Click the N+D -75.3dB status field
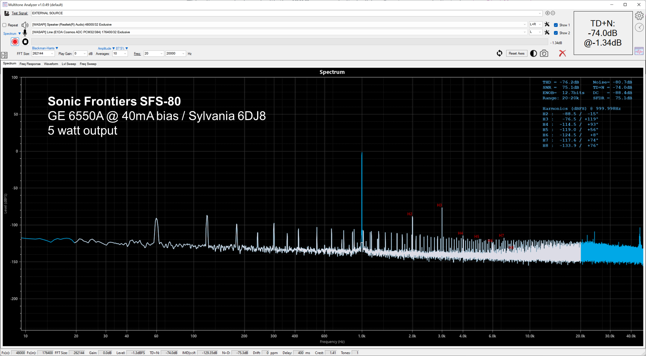The height and width of the screenshot is (356, 646). (240, 353)
